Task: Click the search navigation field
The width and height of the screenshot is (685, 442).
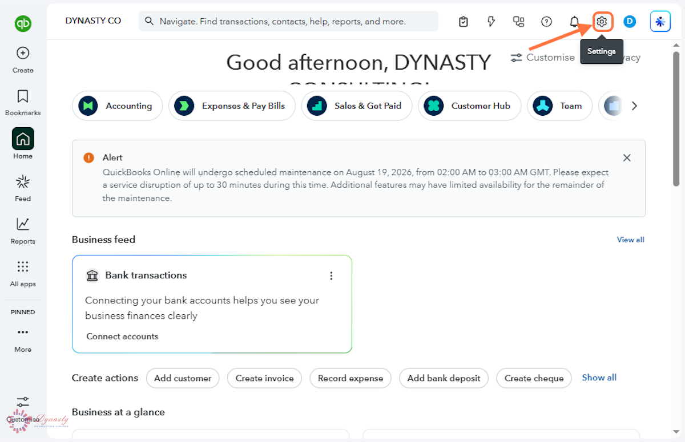Action: [x=288, y=21]
